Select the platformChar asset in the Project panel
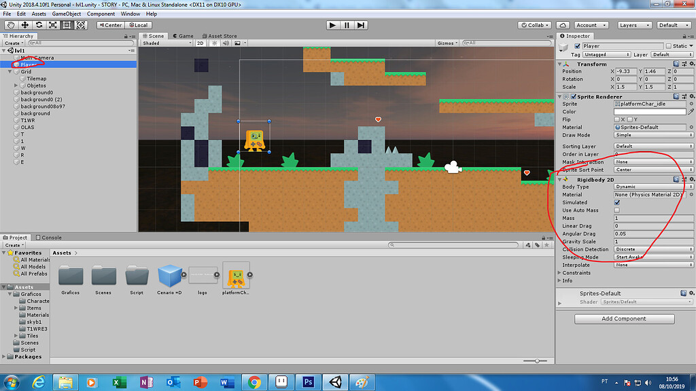This screenshot has height=391, width=696. [x=236, y=277]
